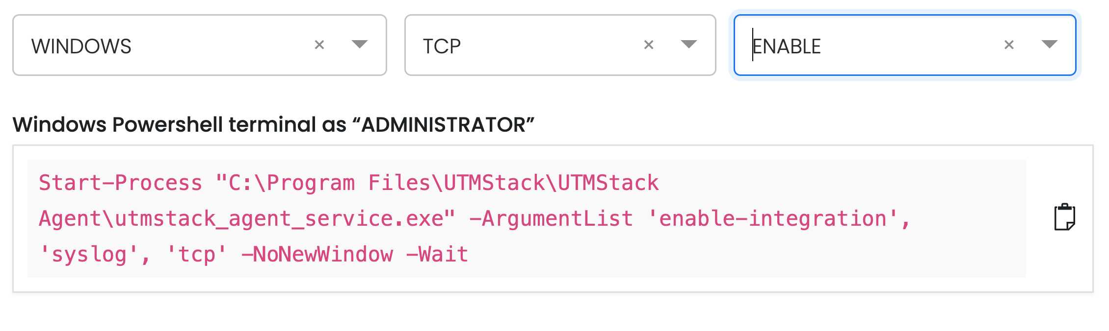Viewport: 1109px width, 331px height.
Task: Open the operating system dropdown showing WINDOWS
Action: coord(361,45)
